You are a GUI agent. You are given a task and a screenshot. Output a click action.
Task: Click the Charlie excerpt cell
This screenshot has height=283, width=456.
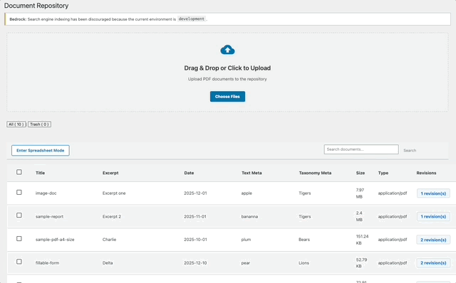click(109, 240)
